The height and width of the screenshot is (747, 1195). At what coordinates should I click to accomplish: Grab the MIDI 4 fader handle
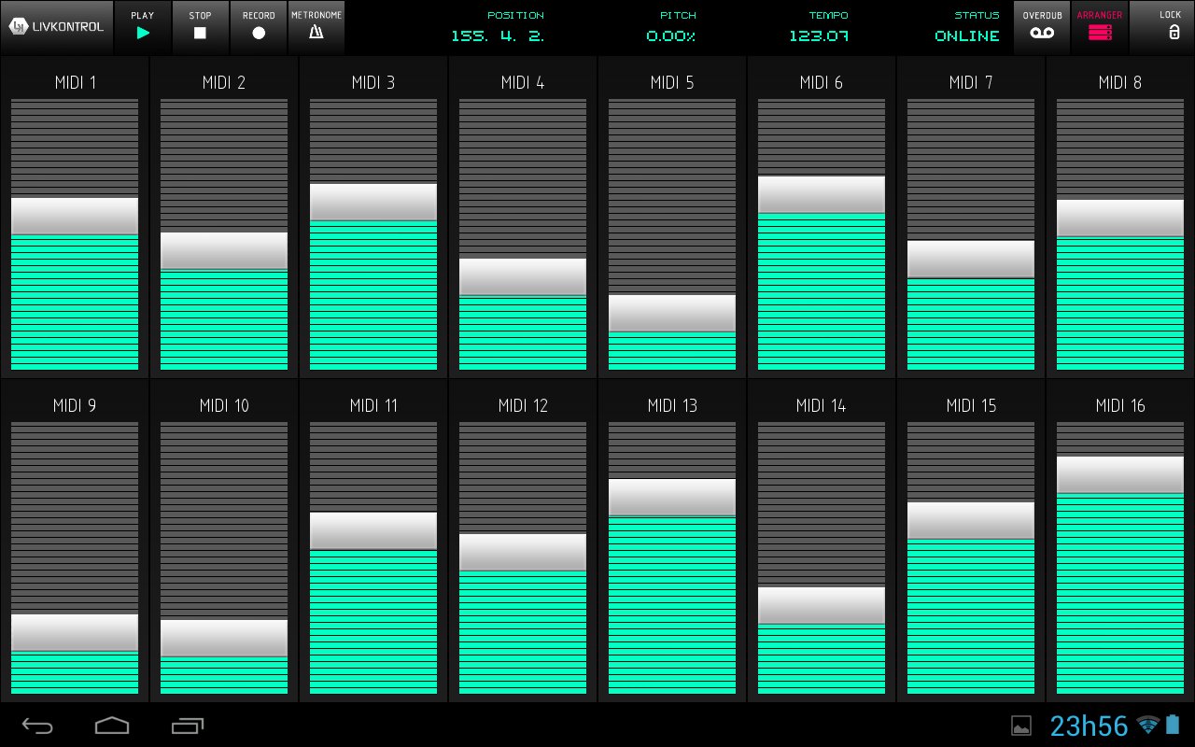click(x=523, y=277)
